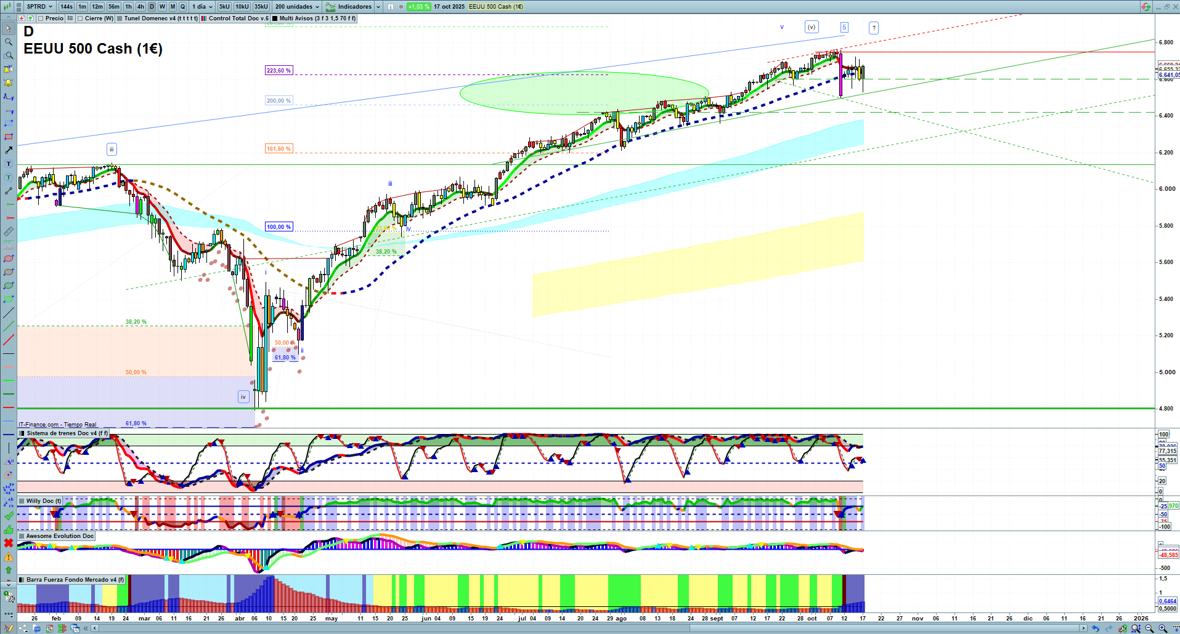Select the quarterly Q timeframe

coord(183,7)
